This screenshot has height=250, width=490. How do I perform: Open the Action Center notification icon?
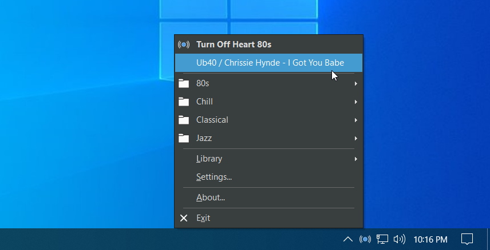tap(467, 239)
